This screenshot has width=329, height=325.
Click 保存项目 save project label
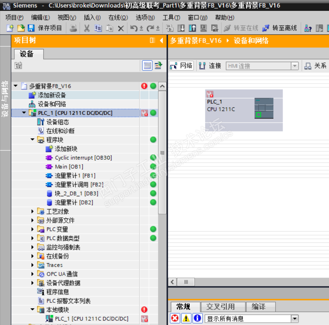pyautogui.click(x=50, y=28)
